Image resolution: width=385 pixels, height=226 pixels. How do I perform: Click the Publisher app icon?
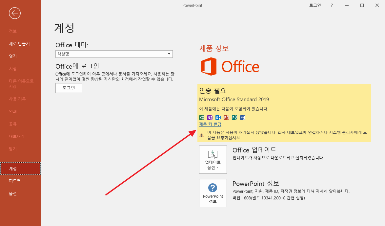[x=234, y=118]
